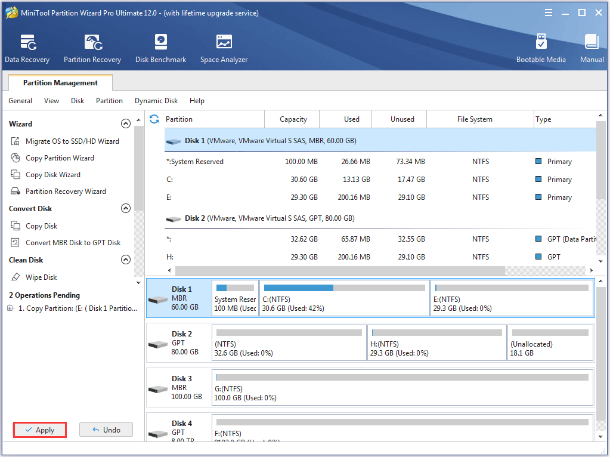Open the Dynamic Disk menu
The height and width of the screenshot is (457, 610).
click(x=156, y=101)
